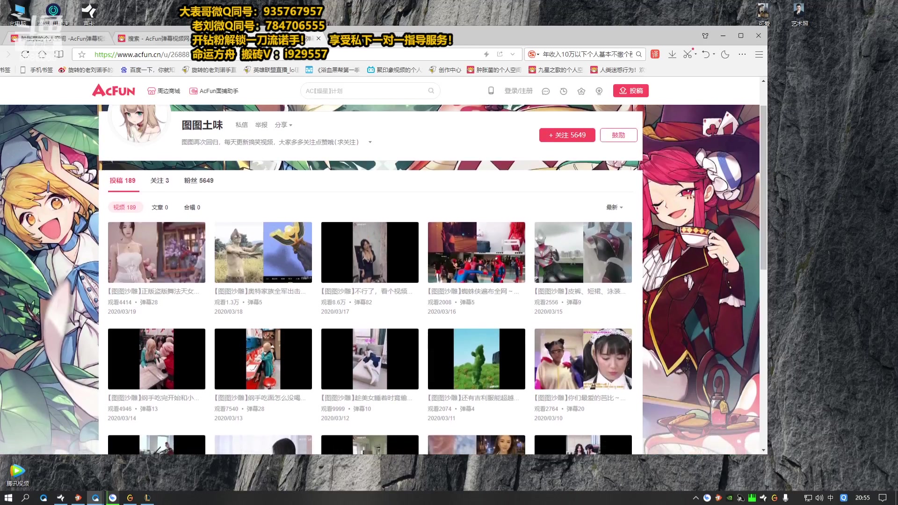Open the creation center lightbulb icon
898x505 pixels.
pyautogui.click(x=599, y=91)
